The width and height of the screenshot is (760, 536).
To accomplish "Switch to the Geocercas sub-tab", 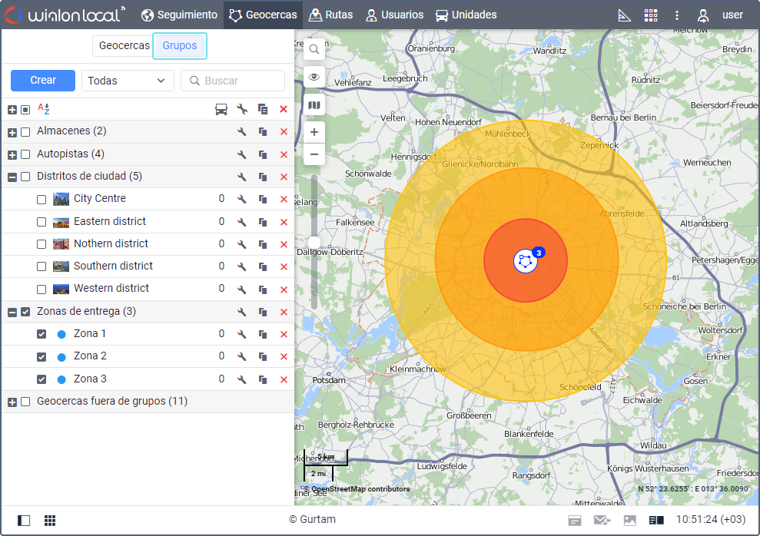I will [x=124, y=46].
